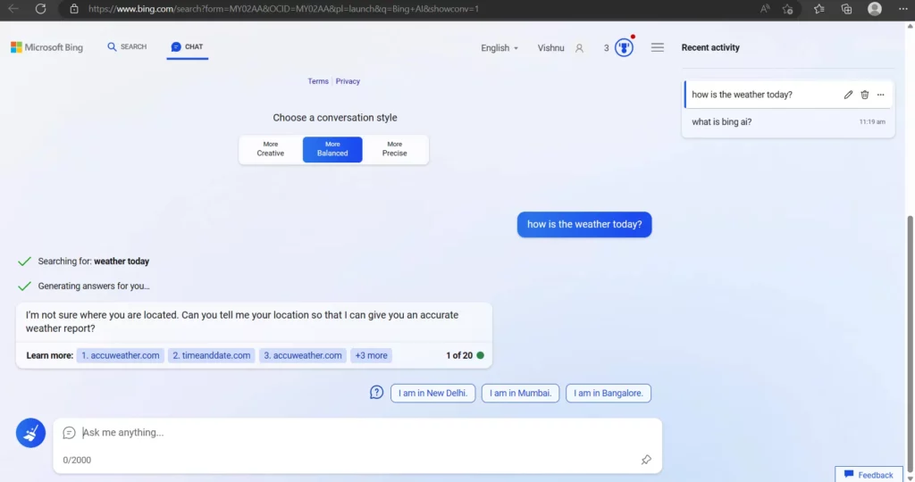Focus the 'Ask me anything...' input
This screenshot has height=482, width=915.
click(357, 432)
